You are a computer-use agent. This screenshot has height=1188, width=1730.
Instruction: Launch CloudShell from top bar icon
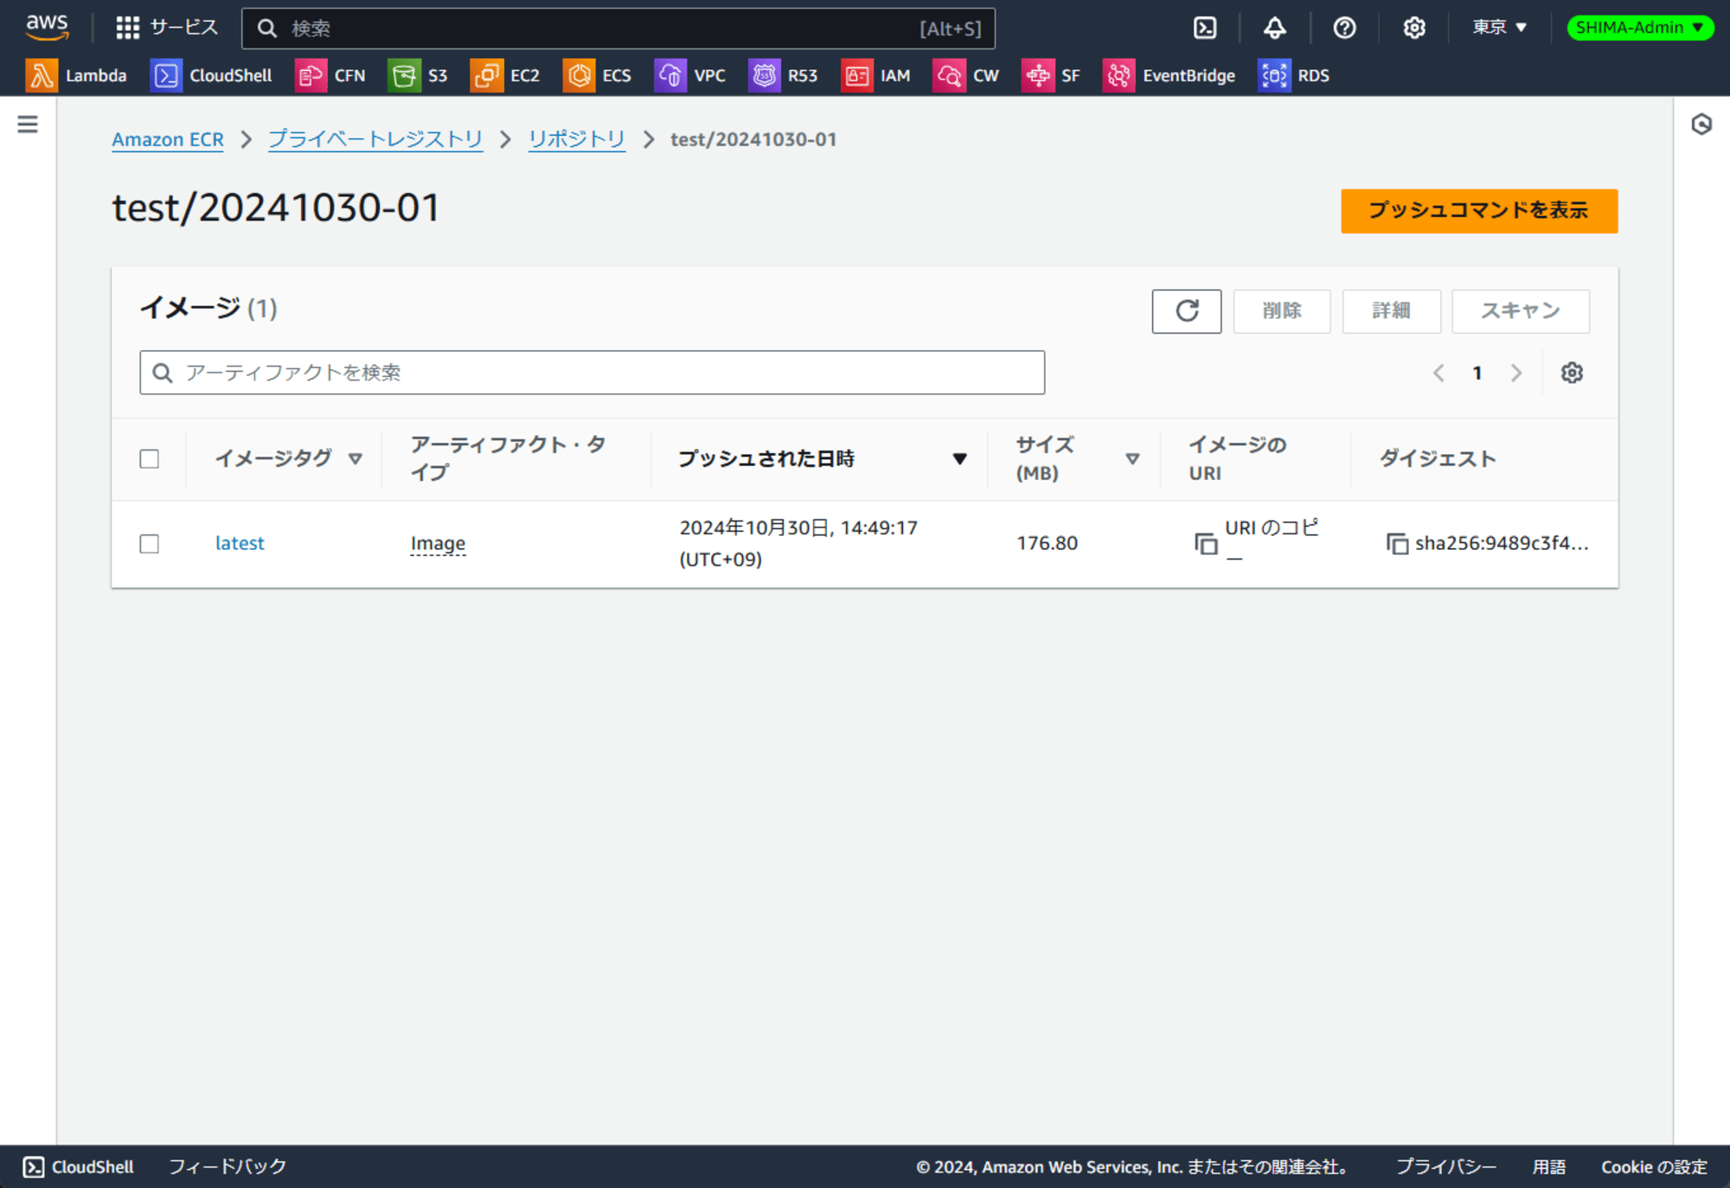coord(1205,28)
